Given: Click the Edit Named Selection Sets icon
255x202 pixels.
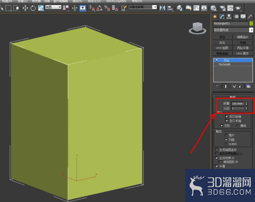Looking at the screenshot, I should click(124, 8).
